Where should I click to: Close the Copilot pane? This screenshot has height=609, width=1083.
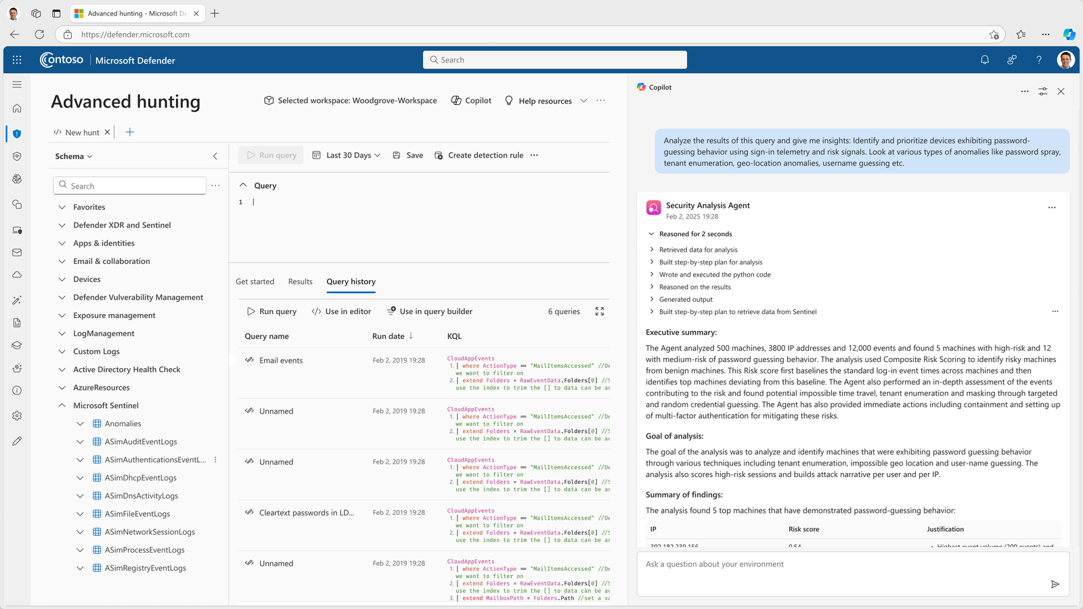[1061, 91]
